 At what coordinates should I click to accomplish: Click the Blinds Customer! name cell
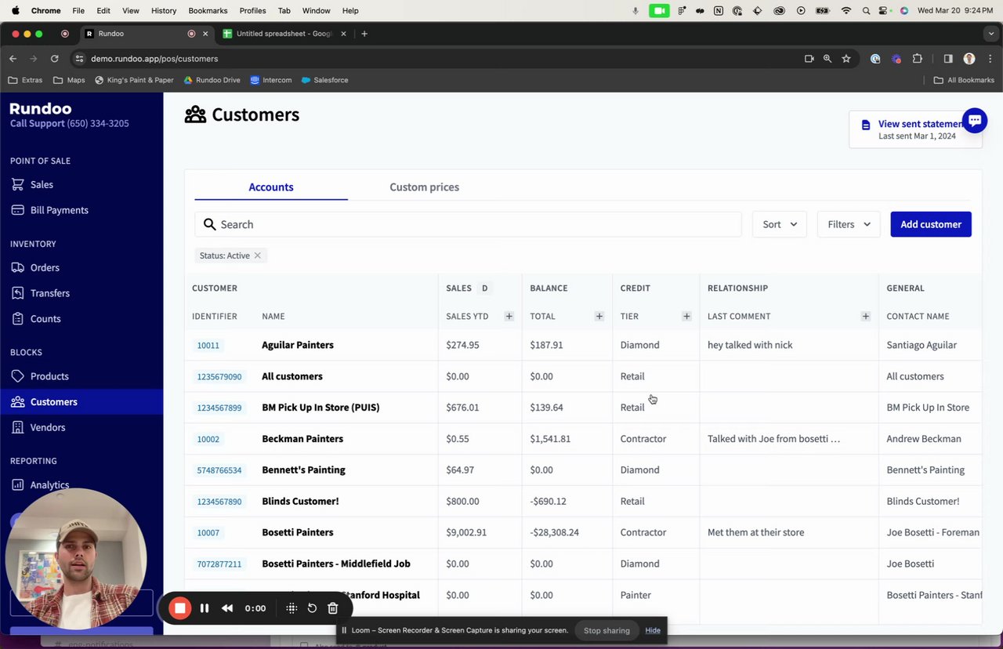click(x=300, y=502)
